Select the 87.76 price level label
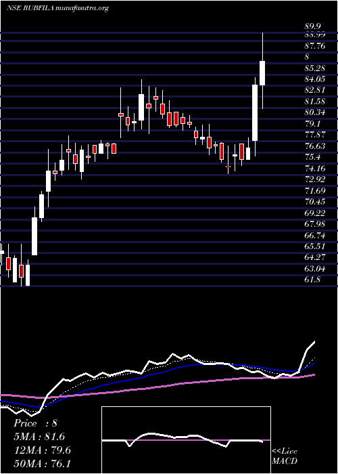This screenshot has width=338, height=474. 315,45
